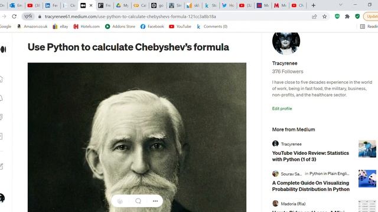
Task: Open article responses via comment icon
Action: pos(138,201)
